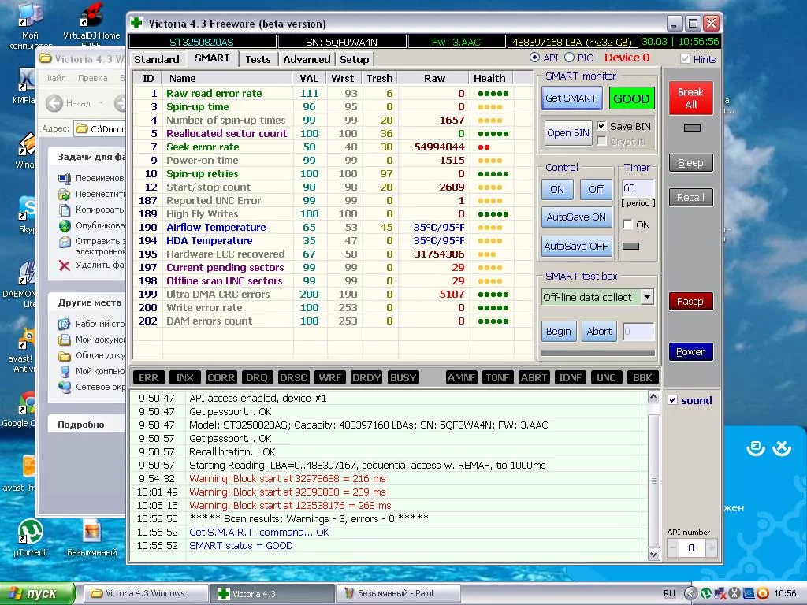Open the VirtualDJ Home desktop icon
Image resolution: width=807 pixels, height=605 pixels.
click(91, 24)
